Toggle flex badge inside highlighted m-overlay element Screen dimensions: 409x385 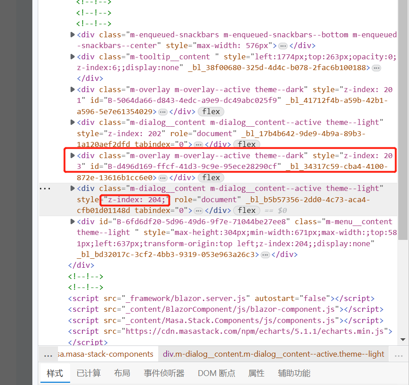point(210,177)
